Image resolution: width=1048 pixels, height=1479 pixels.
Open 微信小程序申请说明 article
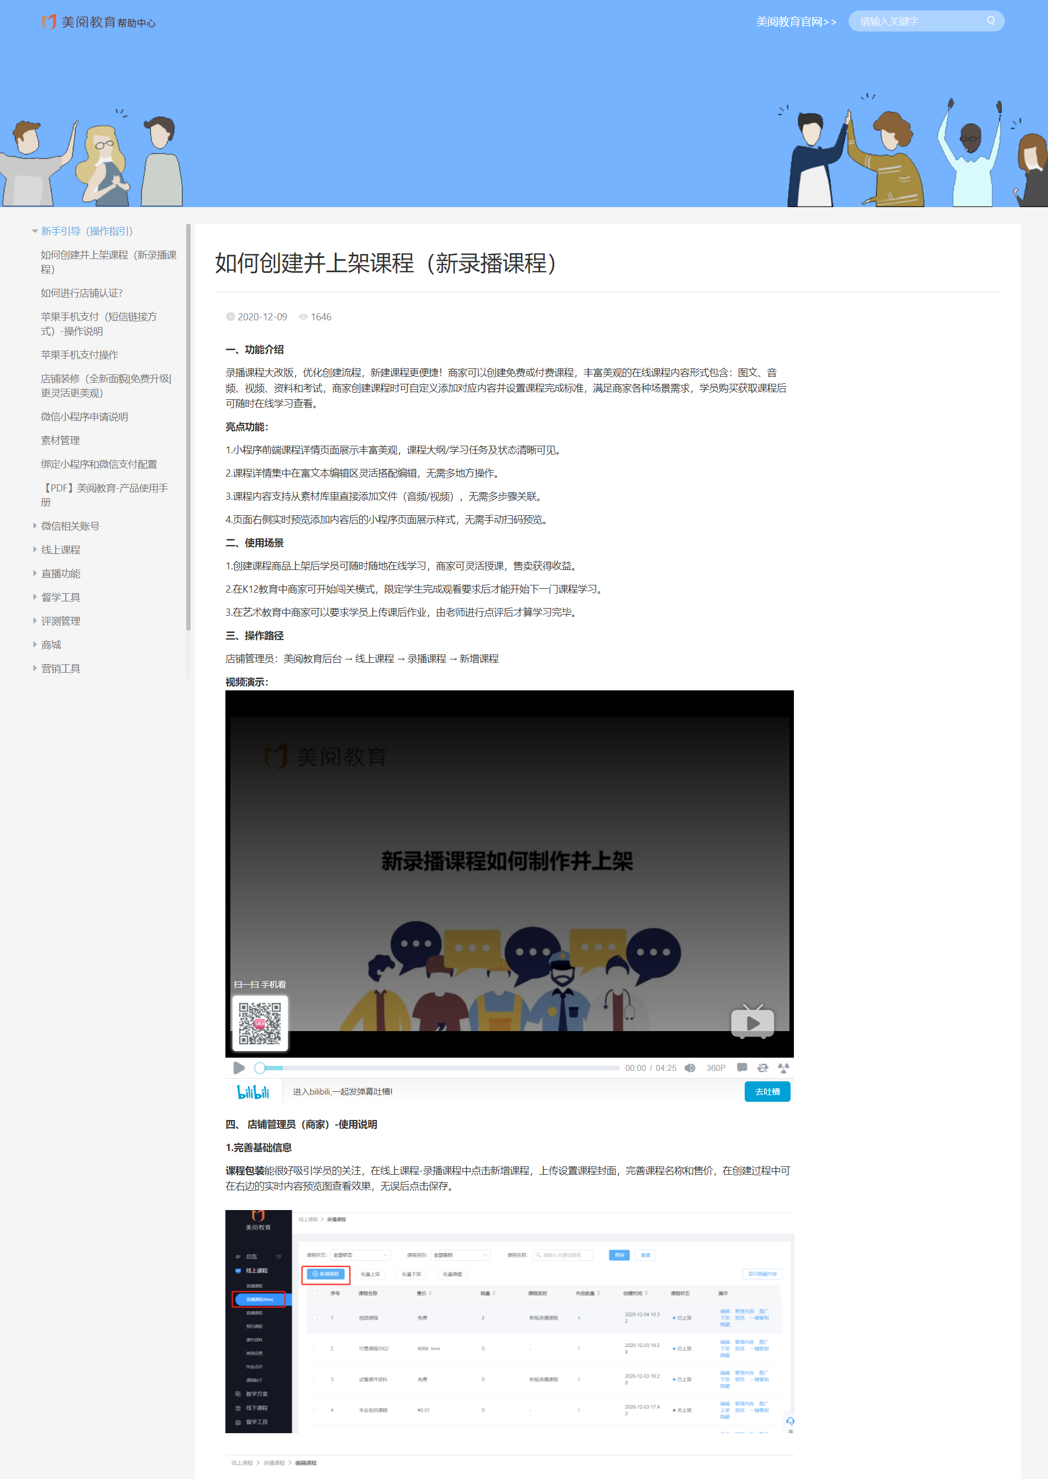(85, 416)
